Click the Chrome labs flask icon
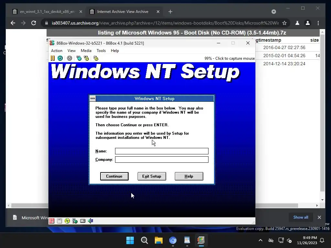 [297, 23]
